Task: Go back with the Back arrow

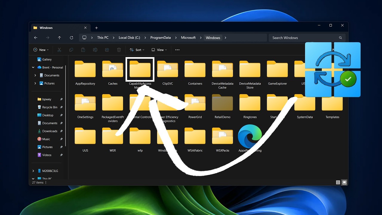Action: click(36, 38)
